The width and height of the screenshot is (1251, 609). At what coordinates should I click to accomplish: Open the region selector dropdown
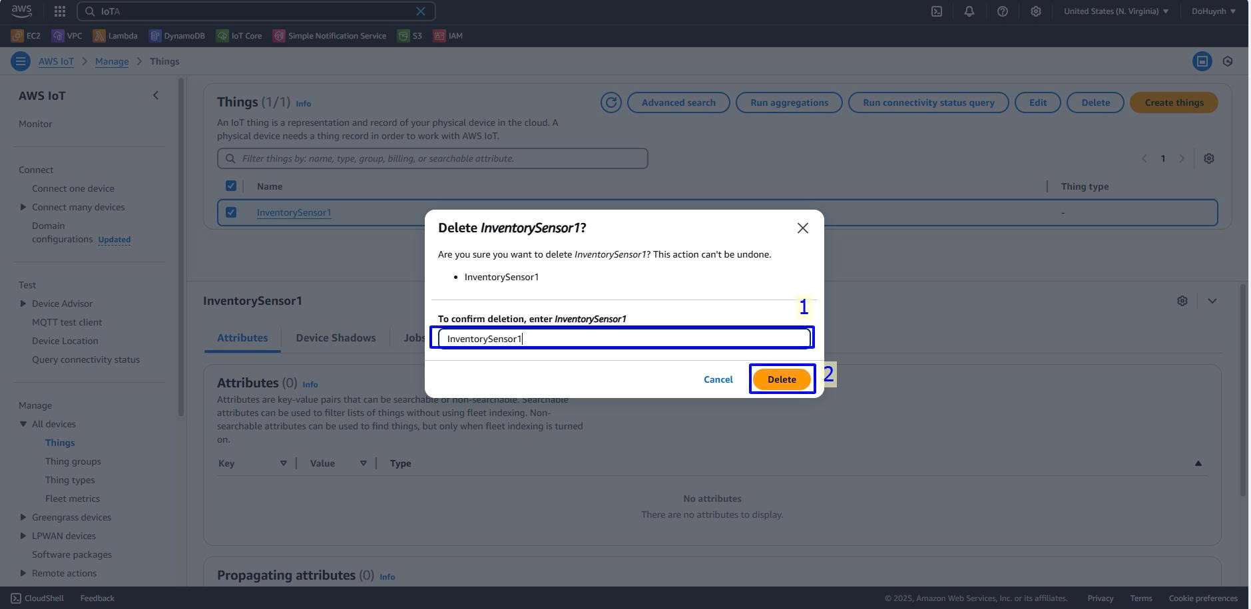[1116, 11]
